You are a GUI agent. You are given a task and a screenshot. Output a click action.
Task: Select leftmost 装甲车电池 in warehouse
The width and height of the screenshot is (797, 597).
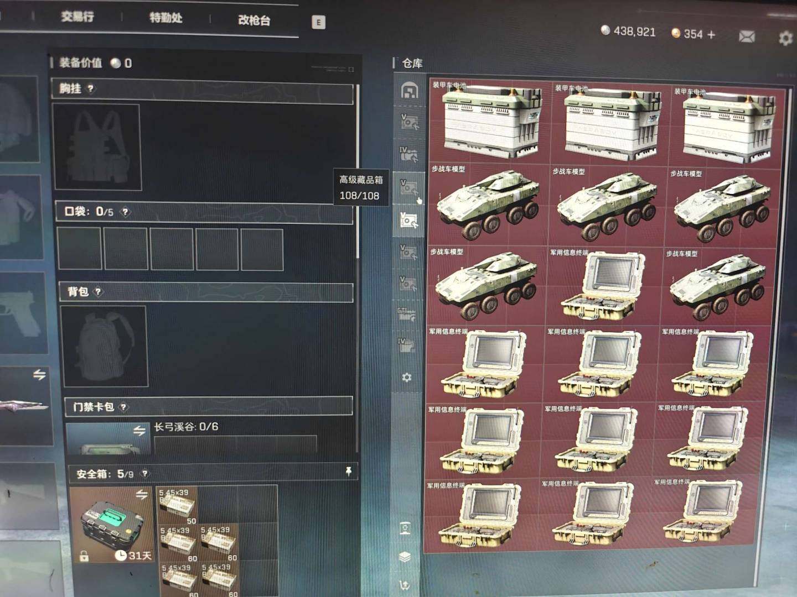[490, 120]
